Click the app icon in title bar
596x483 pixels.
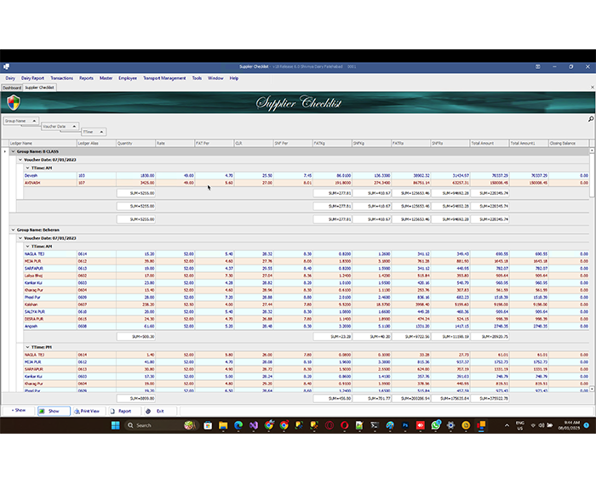click(4, 66)
